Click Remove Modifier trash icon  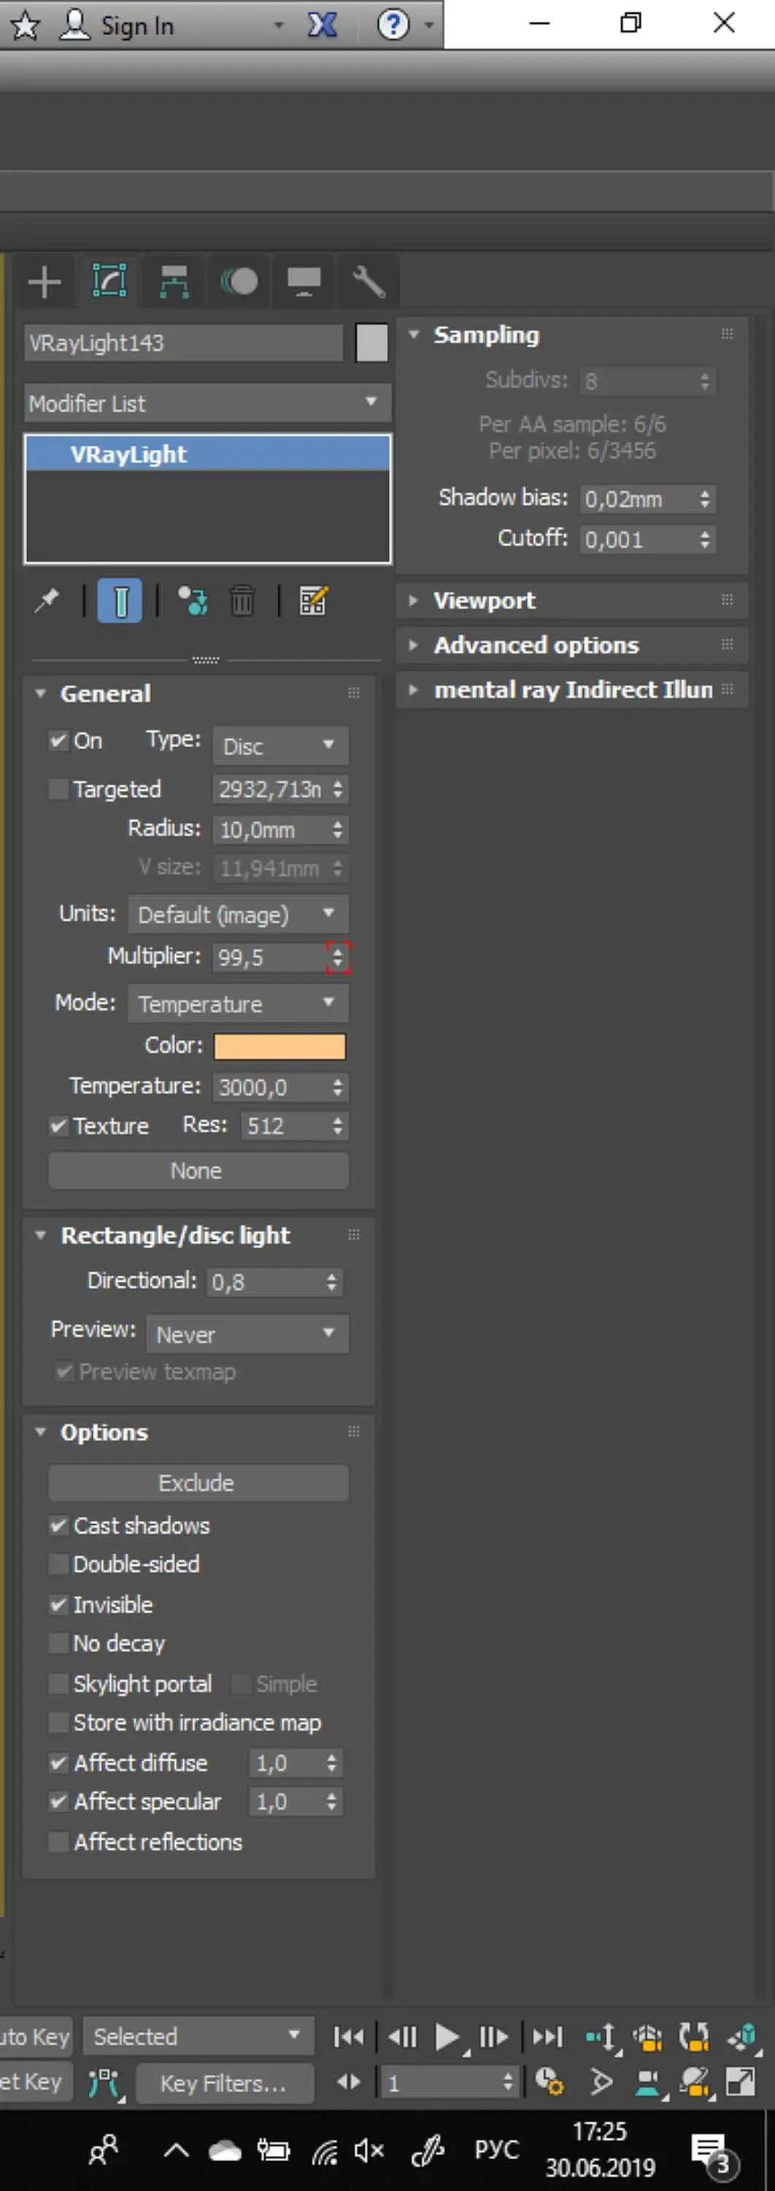[242, 601]
